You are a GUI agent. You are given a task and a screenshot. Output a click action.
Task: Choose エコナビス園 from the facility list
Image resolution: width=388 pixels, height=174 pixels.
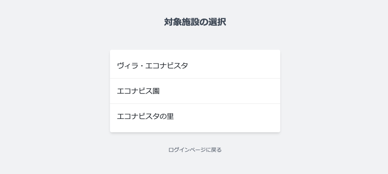195,91
